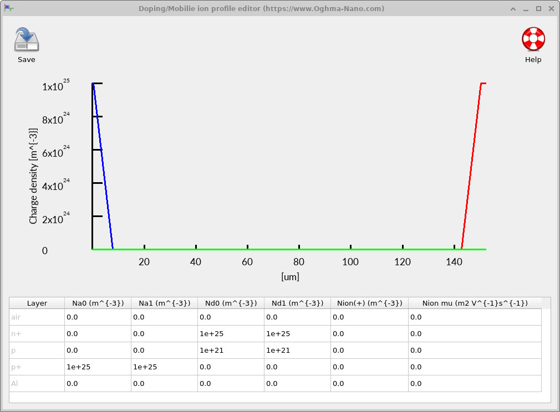Click the blue acceptor profile line
560x412 pixels.
(103, 166)
